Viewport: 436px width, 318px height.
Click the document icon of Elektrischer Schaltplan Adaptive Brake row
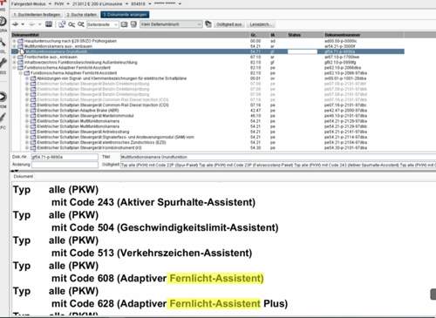point(33,111)
